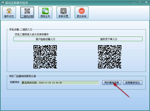This screenshot has width=150, height=111.
Task: Select the 客户自助点餐入口 QR code
Action: click(x=45, y=57)
